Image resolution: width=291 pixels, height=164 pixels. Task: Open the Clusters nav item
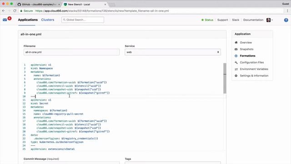[x=48, y=20]
